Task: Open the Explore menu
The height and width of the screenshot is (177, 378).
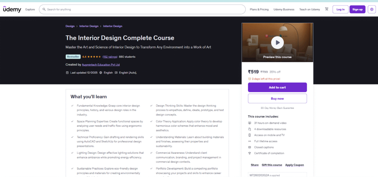Action: pyautogui.click(x=30, y=9)
